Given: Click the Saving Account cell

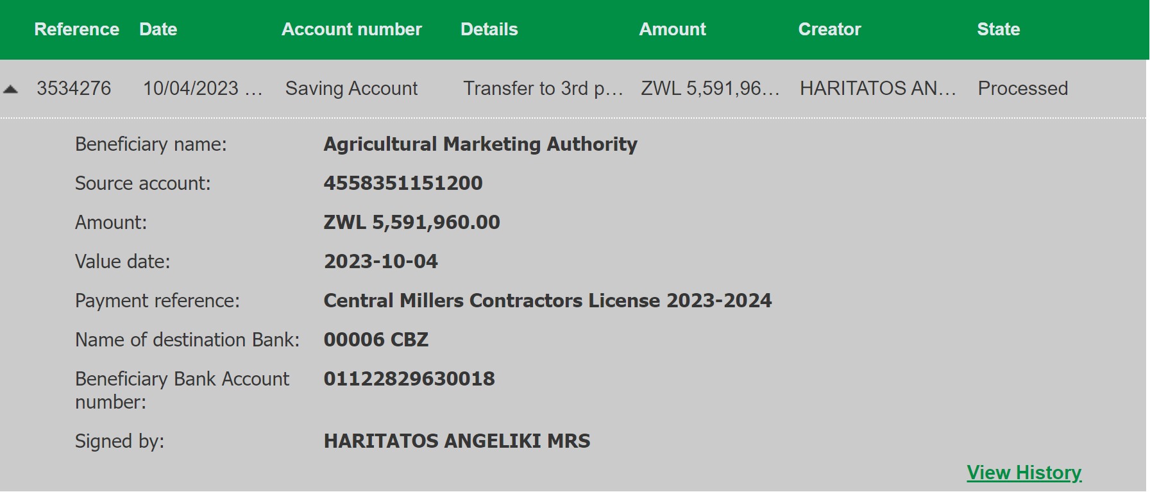Looking at the screenshot, I should click(x=351, y=89).
